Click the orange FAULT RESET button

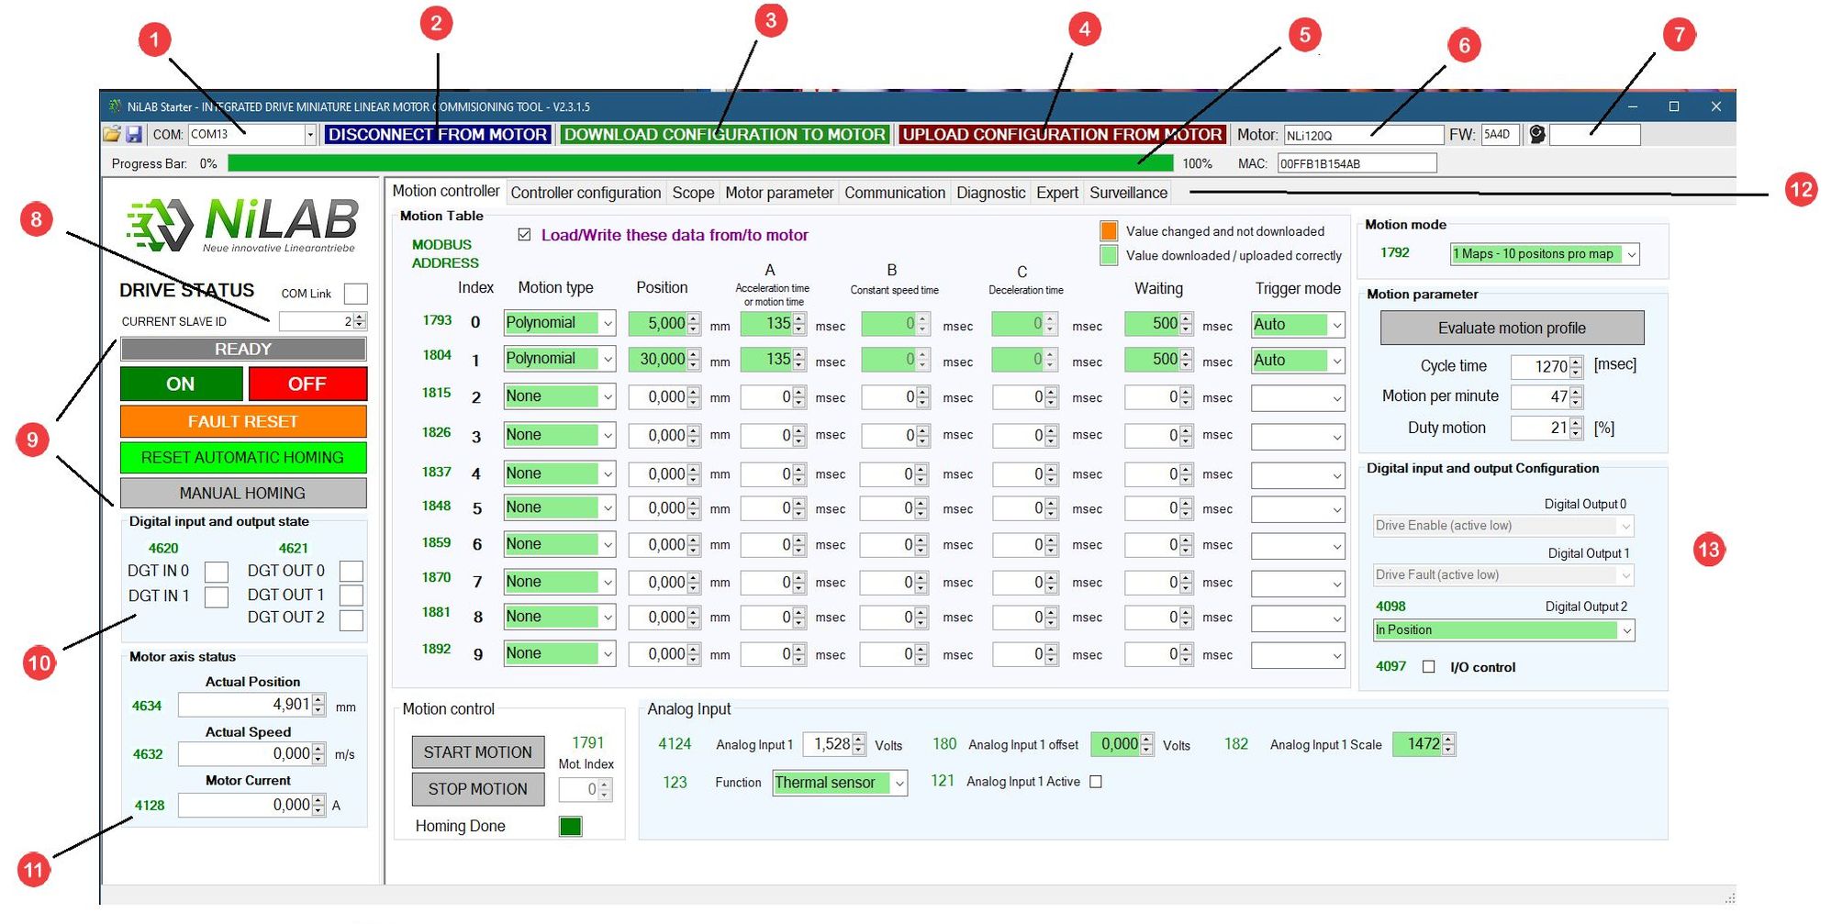tap(243, 421)
